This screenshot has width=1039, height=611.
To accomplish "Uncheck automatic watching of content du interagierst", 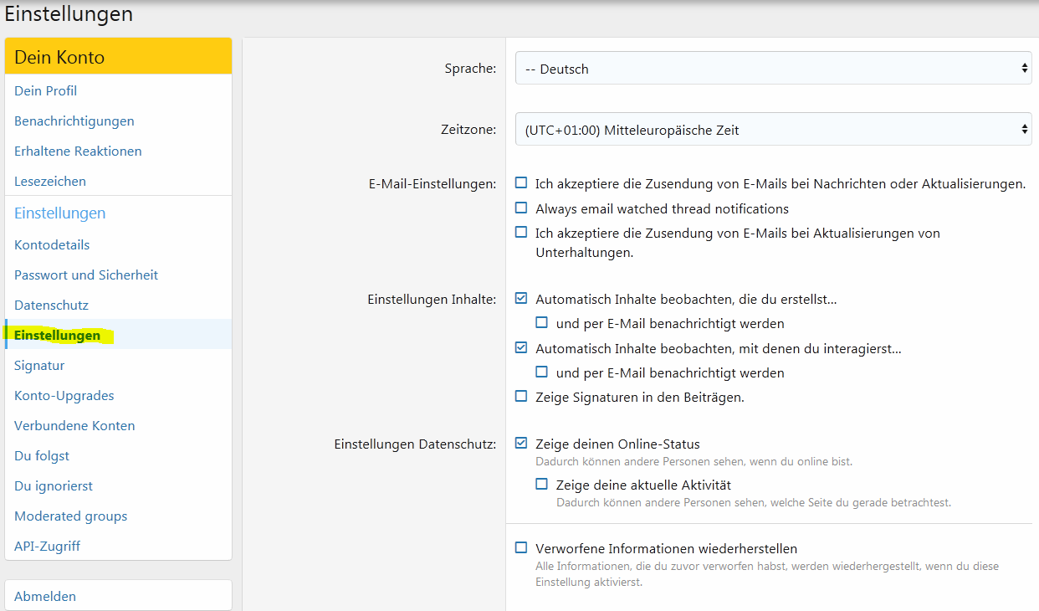I will click(521, 348).
